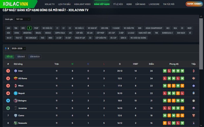
Task: Select the Bundesliga 2 league filter
Action: [x=167, y=33]
